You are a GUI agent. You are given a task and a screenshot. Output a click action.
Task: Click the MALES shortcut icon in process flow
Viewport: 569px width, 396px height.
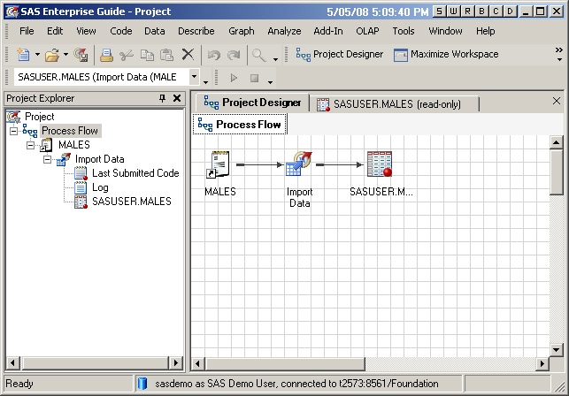pyautogui.click(x=219, y=165)
